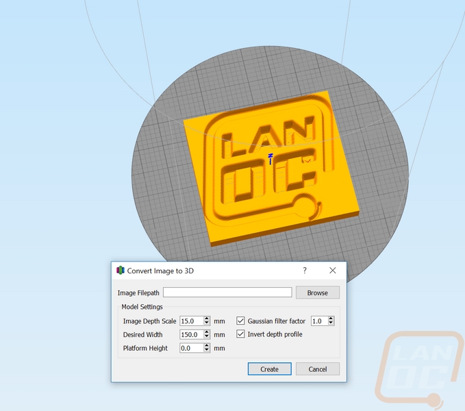465x411 pixels.
Task: Decrease Platform Height with down arrow
Action: pyautogui.click(x=207, y=351)
